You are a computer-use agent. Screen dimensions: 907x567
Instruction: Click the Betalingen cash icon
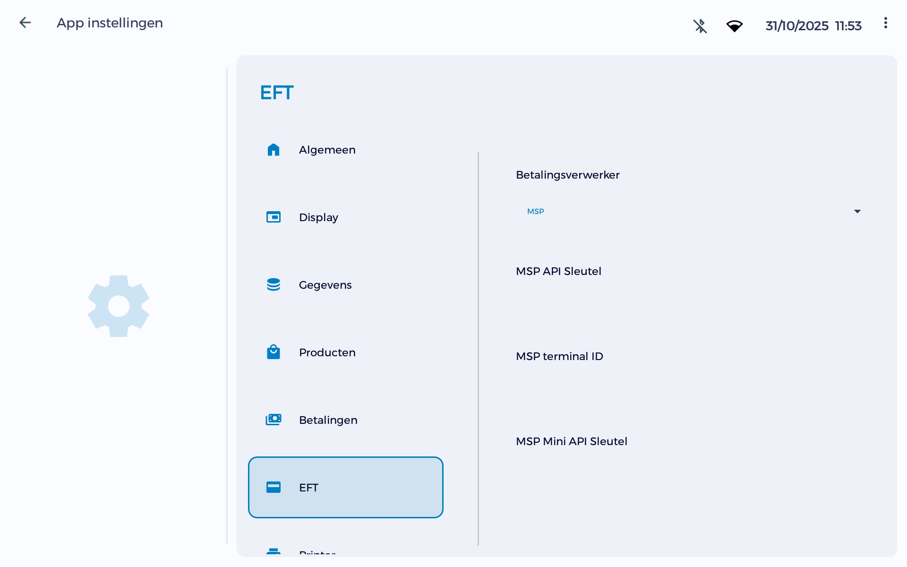point(274,420)
